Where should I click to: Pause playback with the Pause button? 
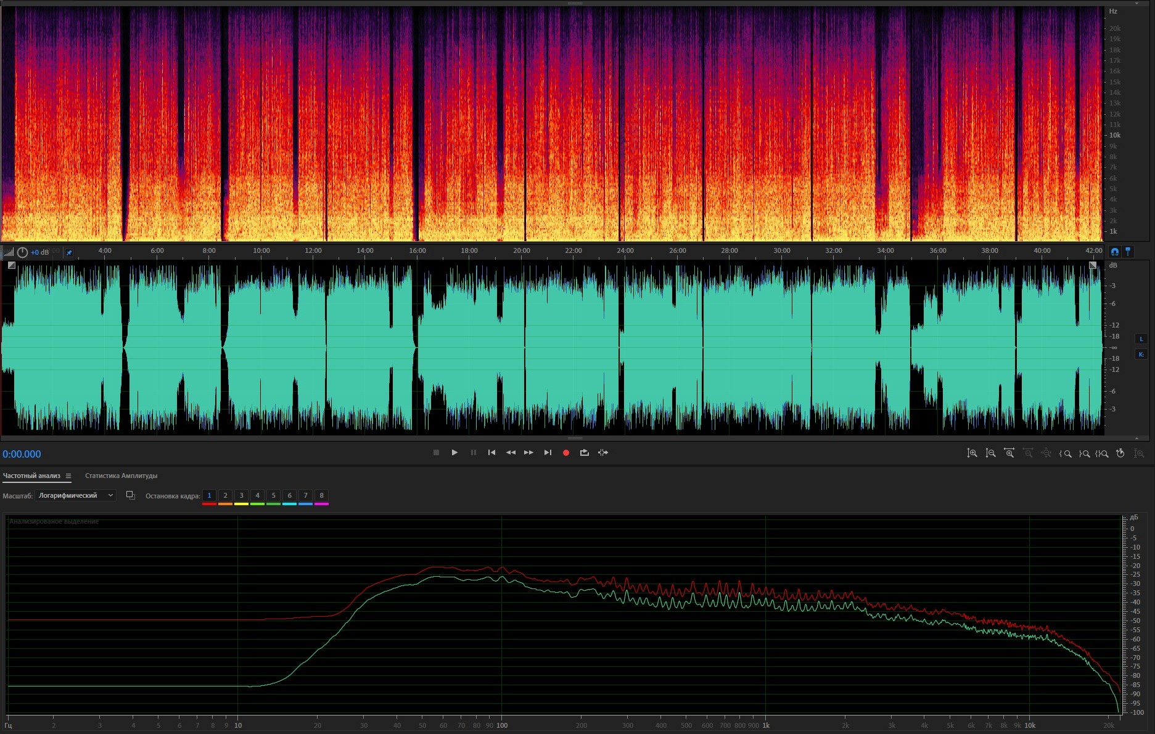point(474,453)
